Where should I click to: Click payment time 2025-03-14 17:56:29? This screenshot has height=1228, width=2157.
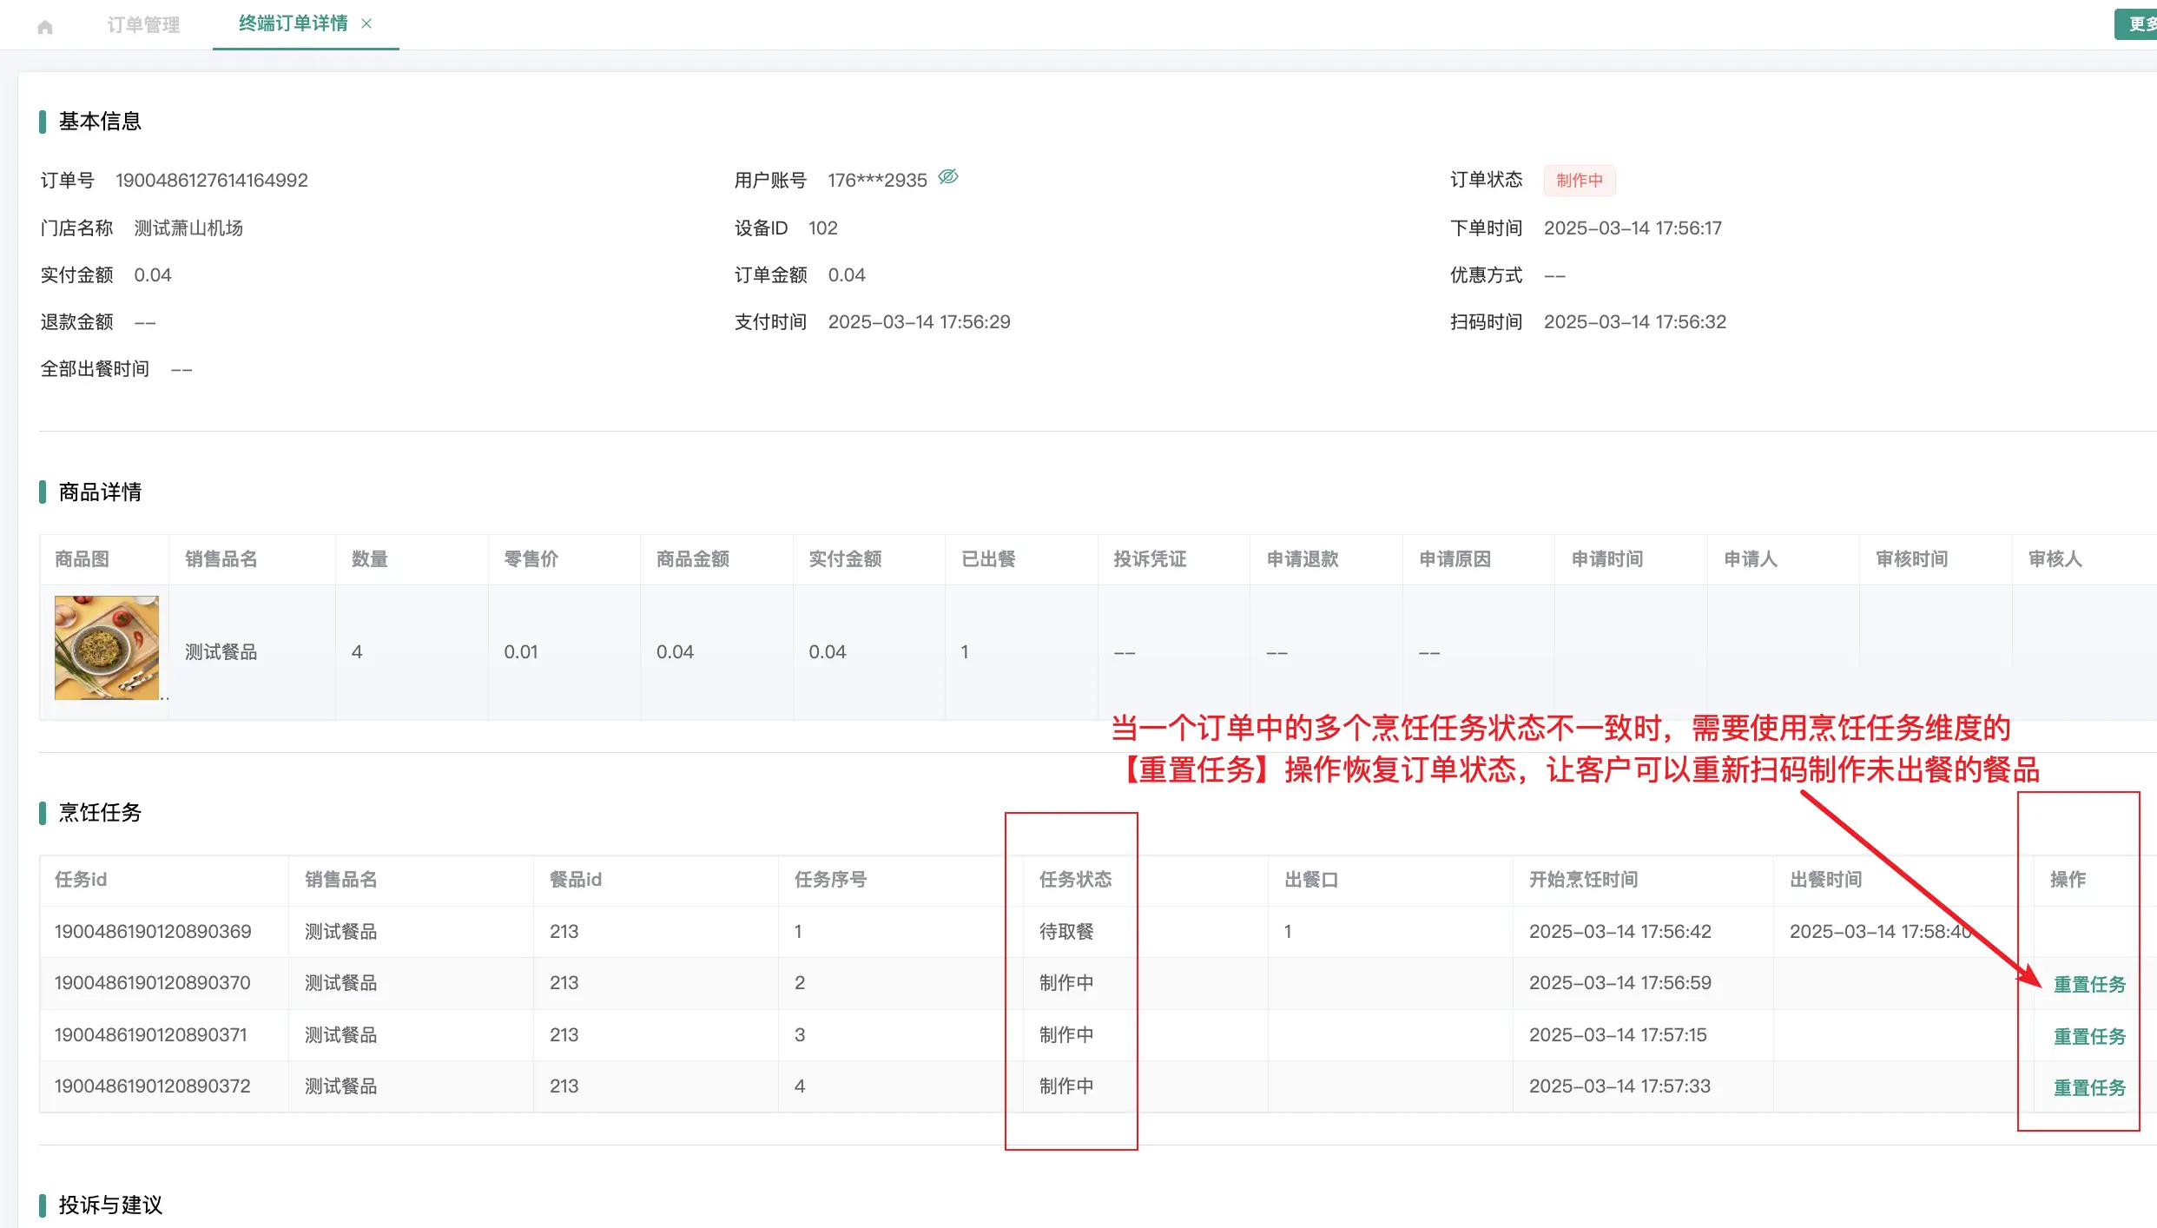919,322
